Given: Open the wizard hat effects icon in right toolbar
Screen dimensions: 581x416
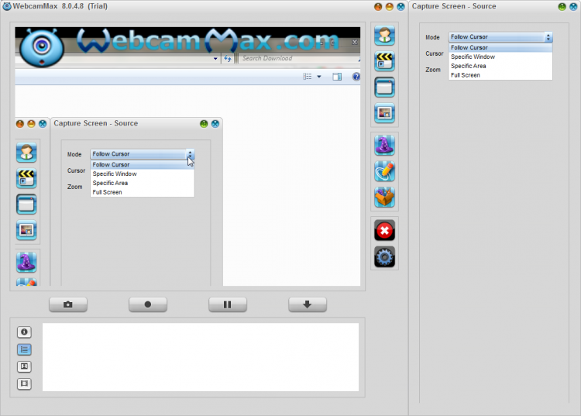Looking at the screenshot, I should pyautogui.click(x=384, y=145).
